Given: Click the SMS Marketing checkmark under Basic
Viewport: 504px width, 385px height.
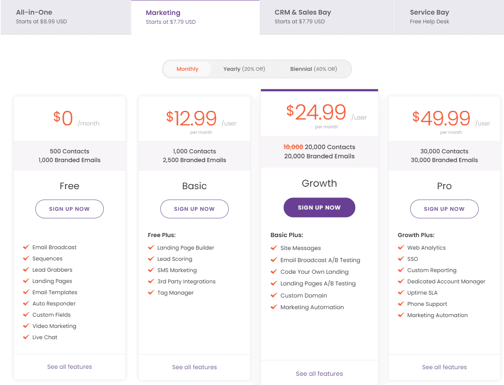Looking at the screenshot, I should (x=152, y=270).
